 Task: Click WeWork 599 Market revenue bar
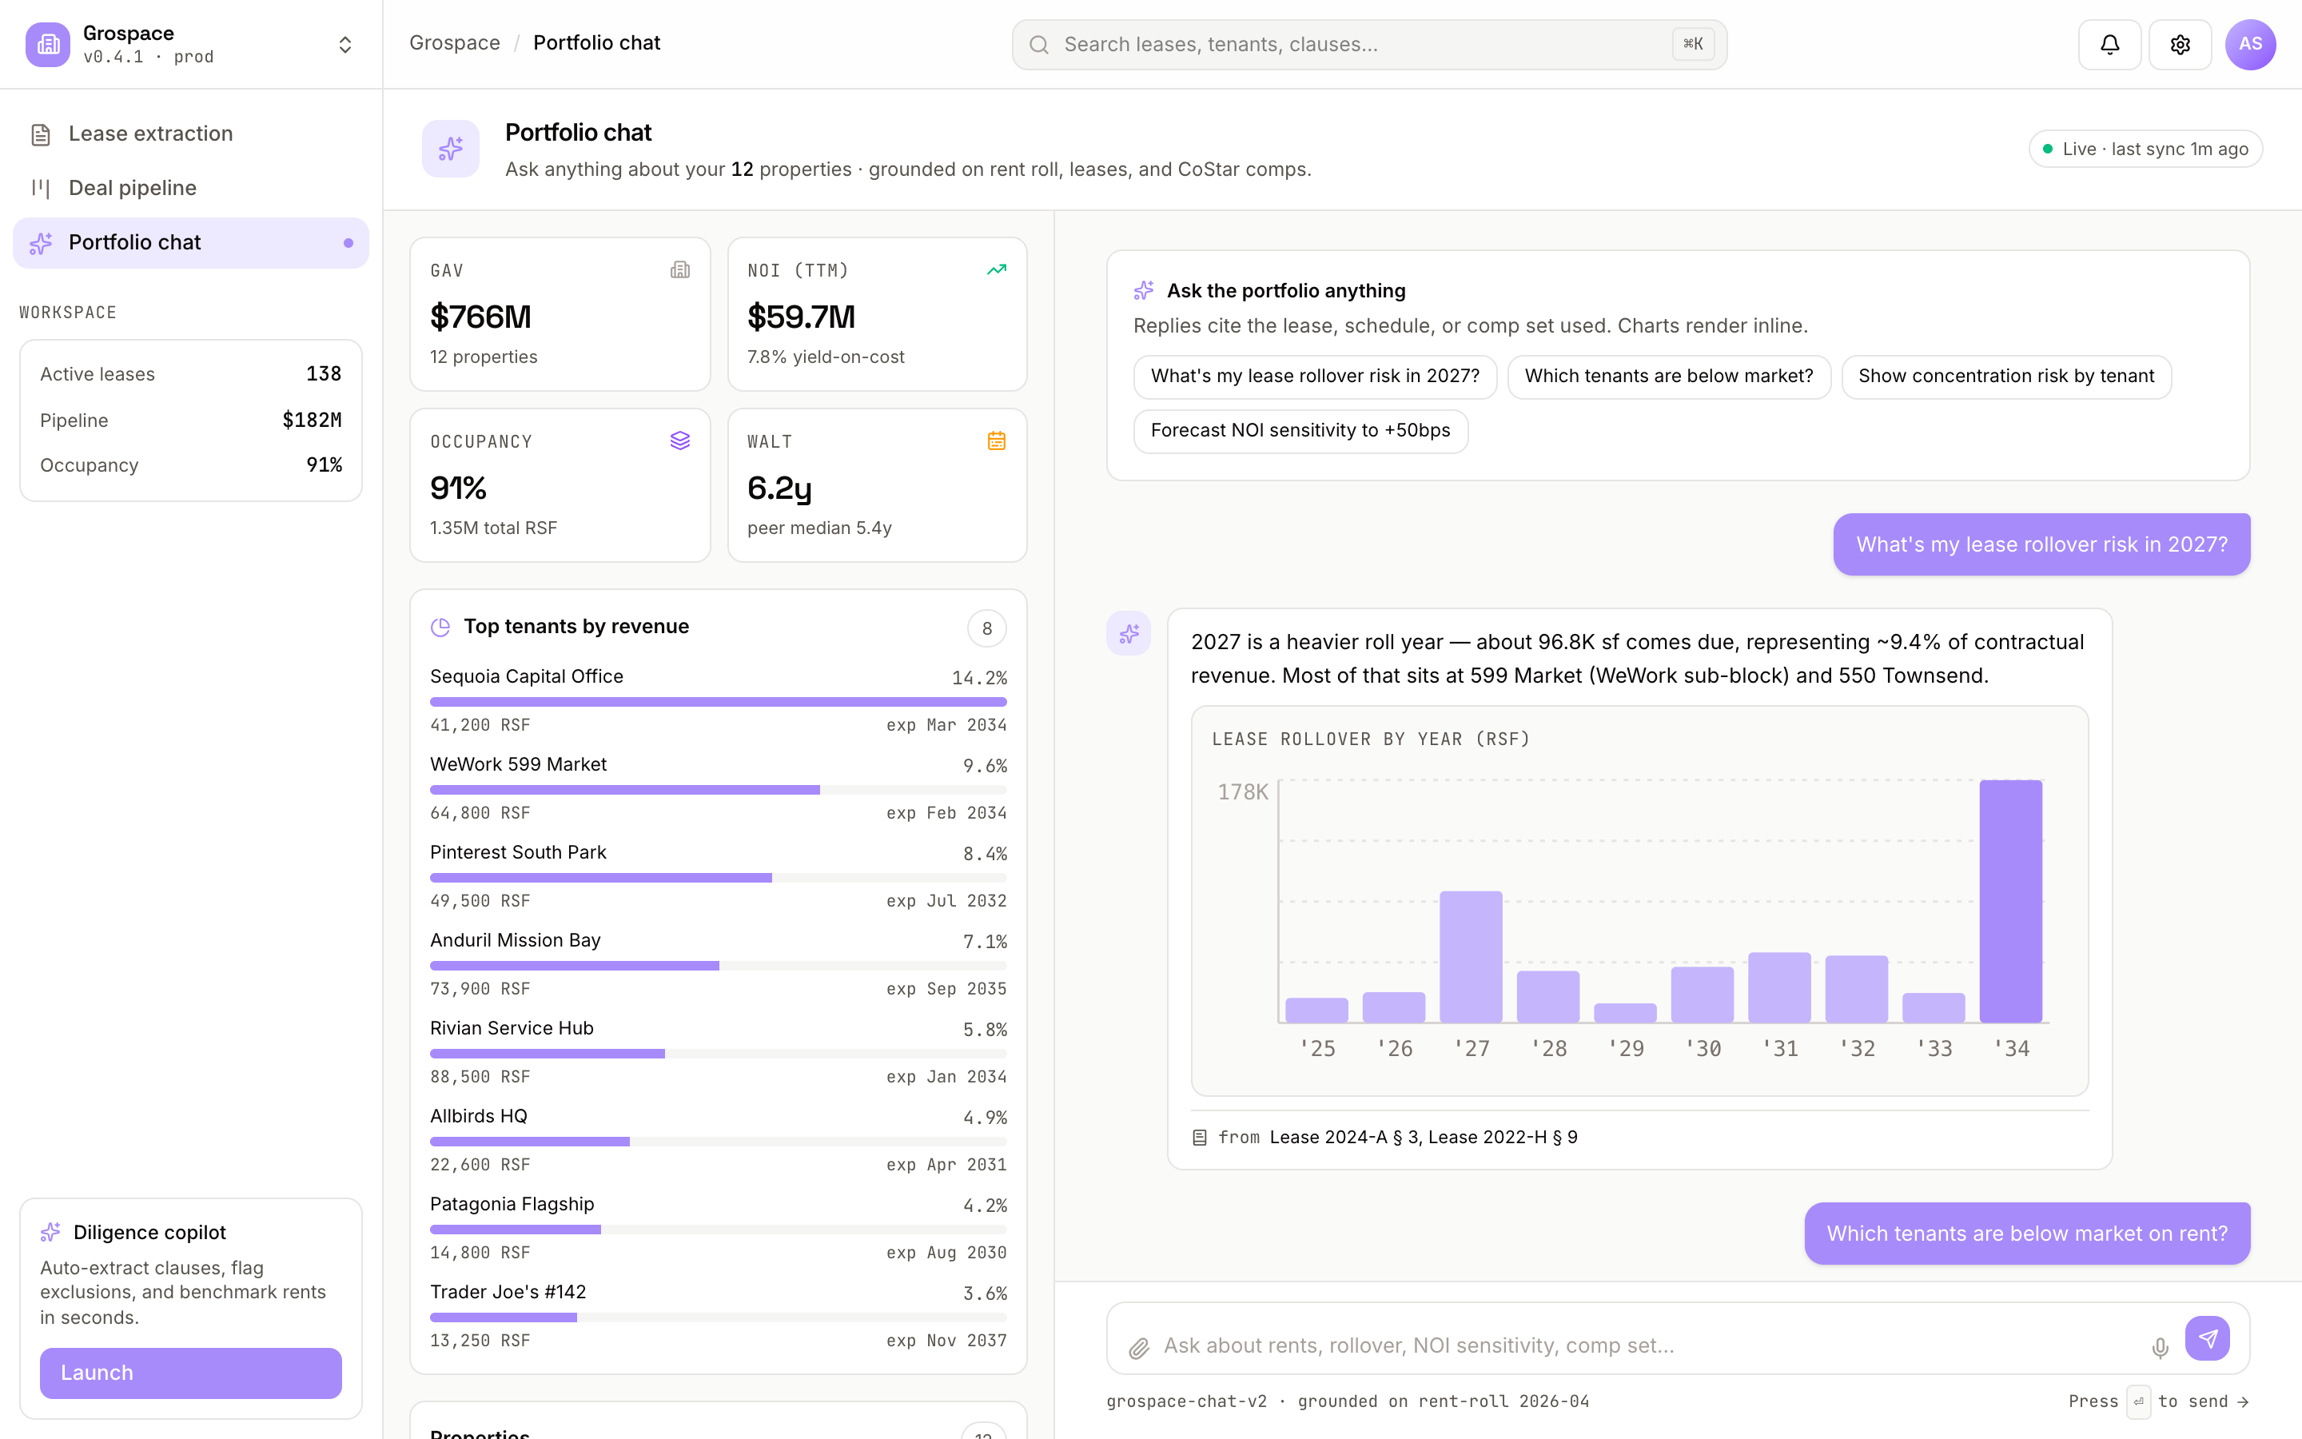719,790
